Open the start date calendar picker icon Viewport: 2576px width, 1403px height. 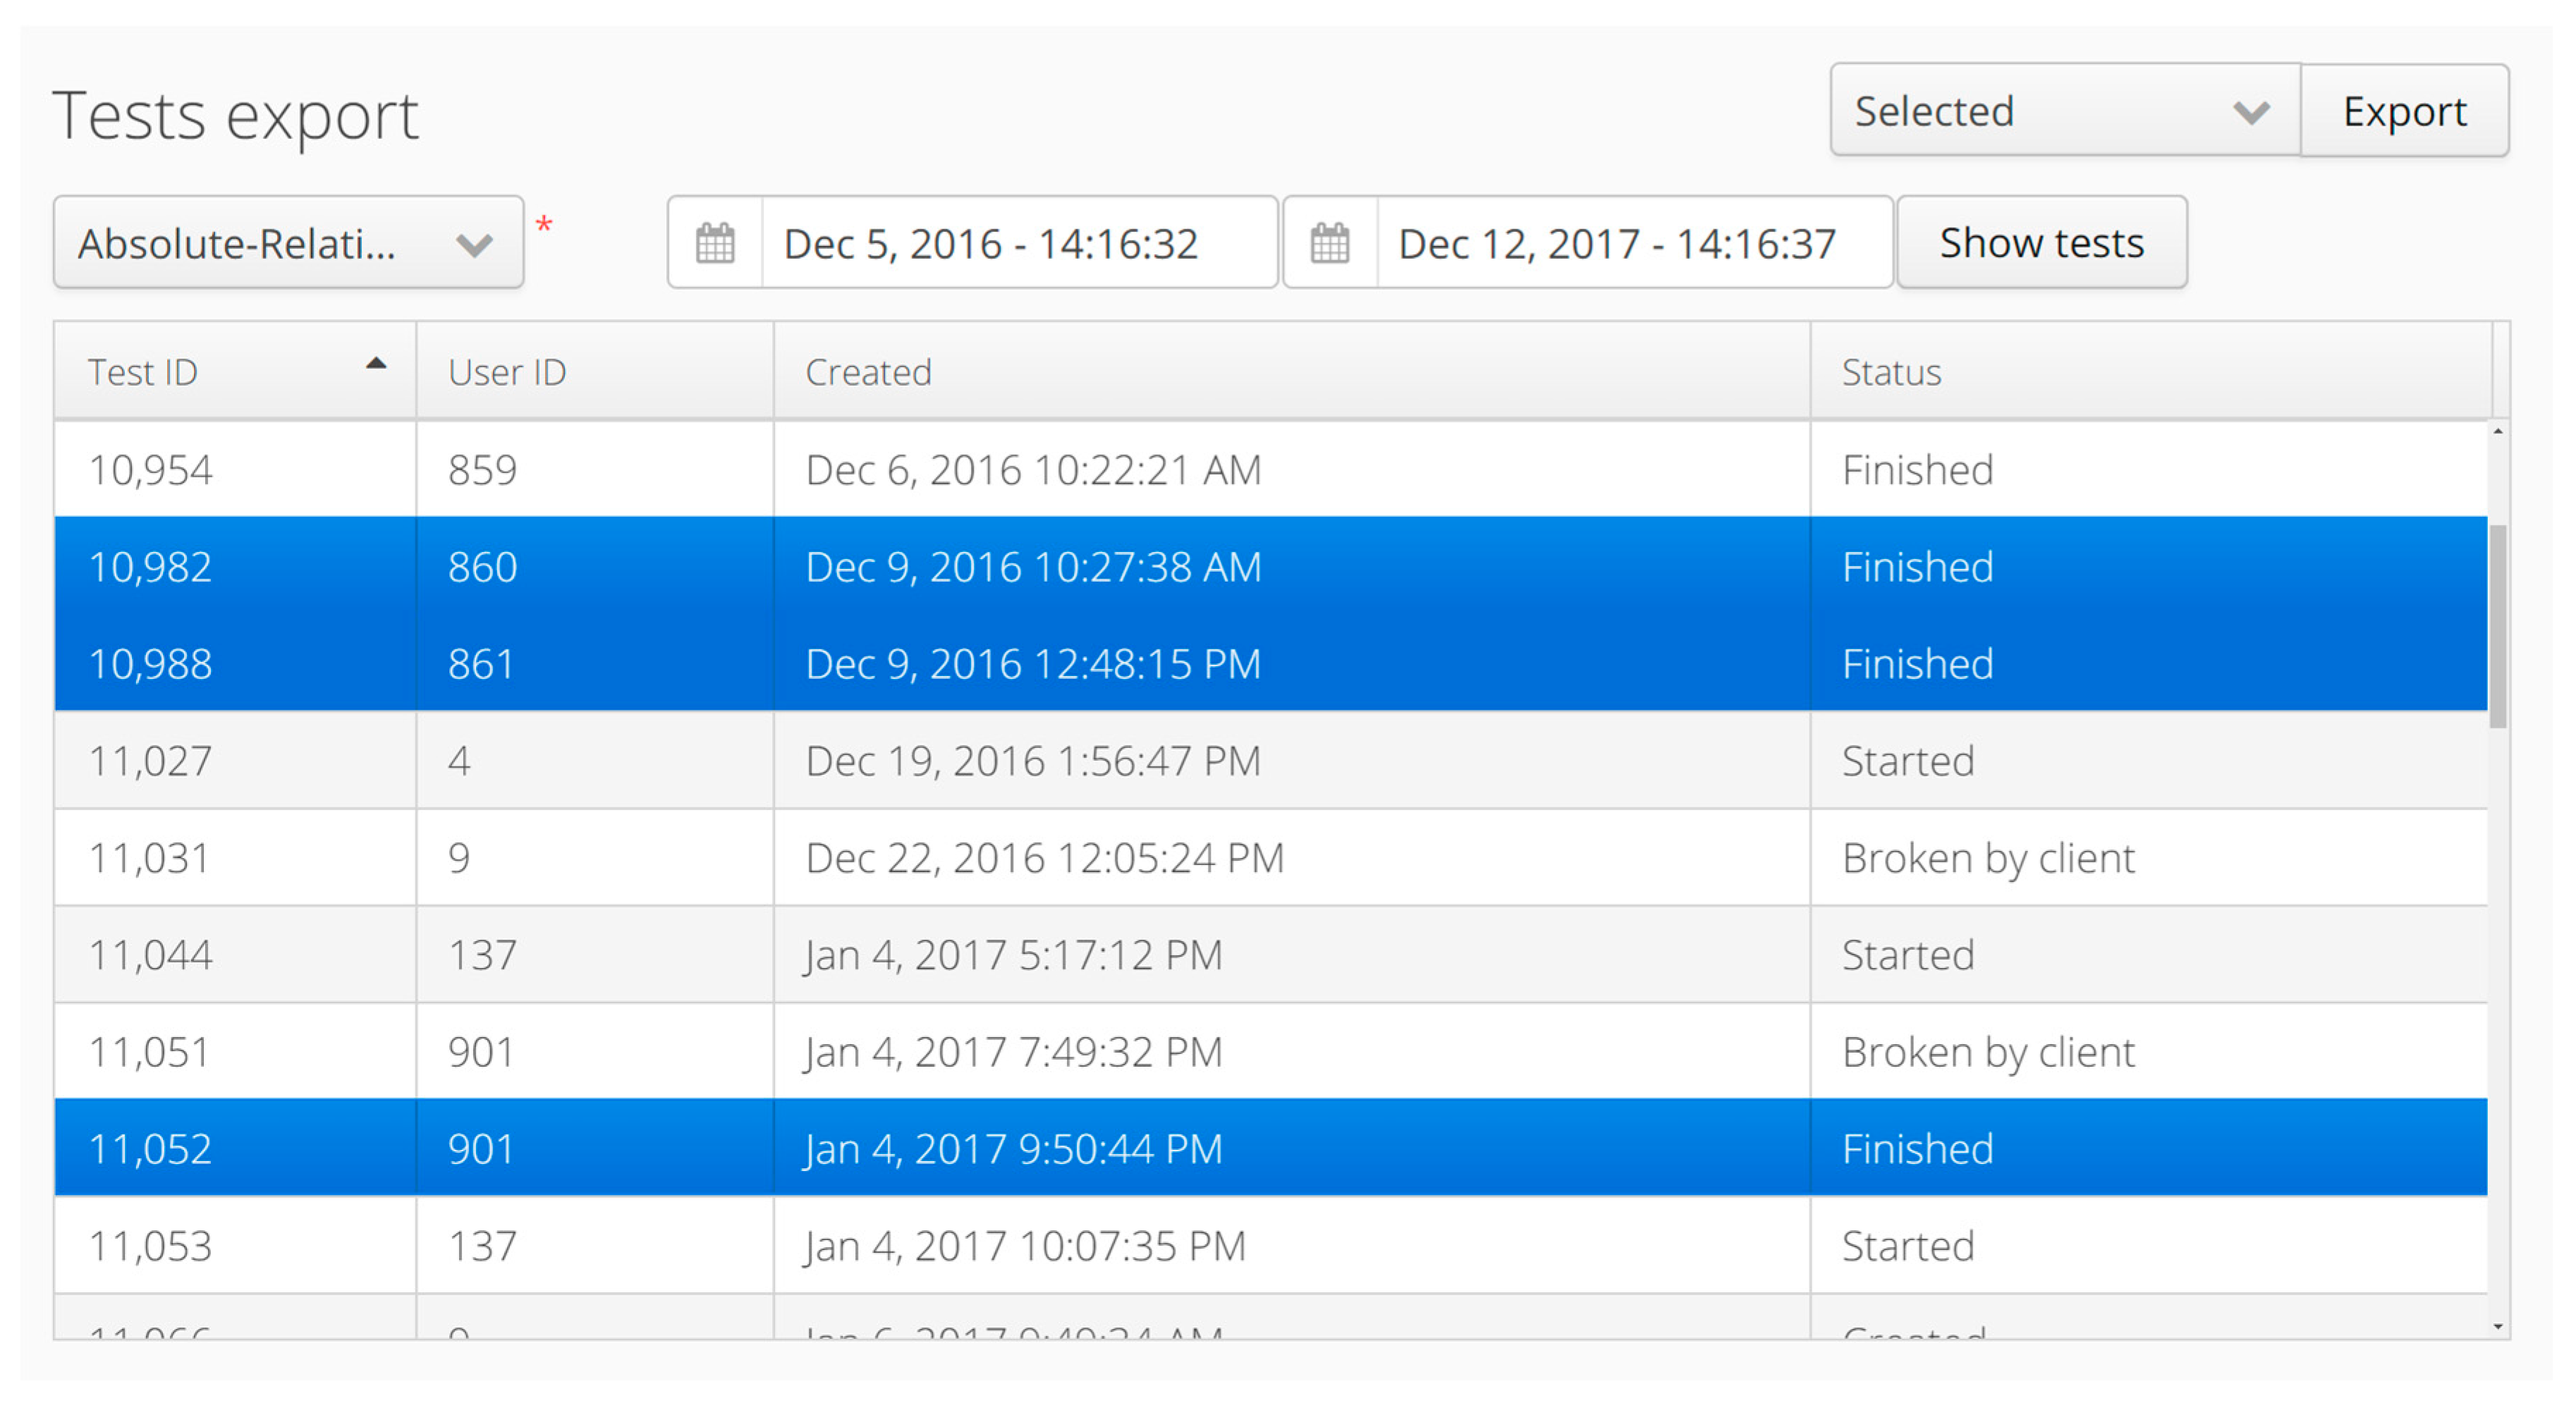tap(715, 243)
